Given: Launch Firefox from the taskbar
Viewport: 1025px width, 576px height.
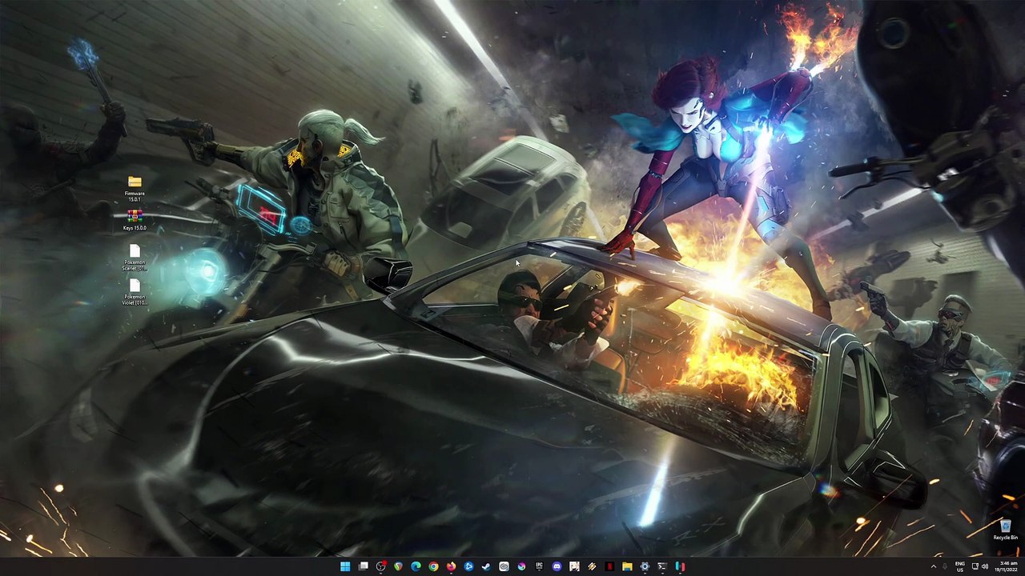Looking at the screenshot, I should click(451, 566).
